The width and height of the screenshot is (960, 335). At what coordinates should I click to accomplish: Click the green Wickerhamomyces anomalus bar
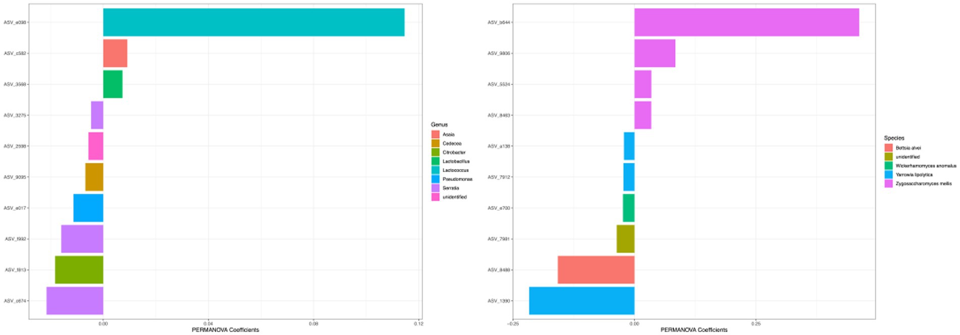(628, 208)
